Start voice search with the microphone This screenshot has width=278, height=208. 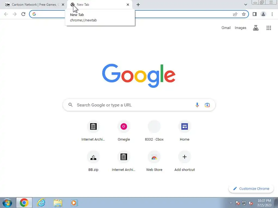point(197,105)
